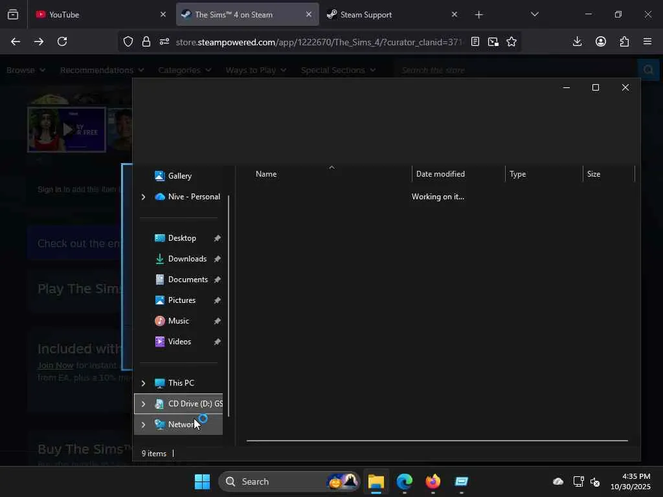Open the Firefox hamburger application menu
Viewport: 663px width, 497px height.
point(647,41)
